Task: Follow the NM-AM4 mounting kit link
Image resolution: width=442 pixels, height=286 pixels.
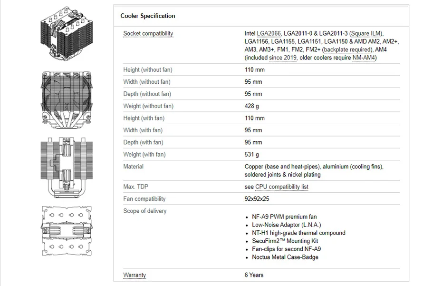Action: tap(364, 58)
